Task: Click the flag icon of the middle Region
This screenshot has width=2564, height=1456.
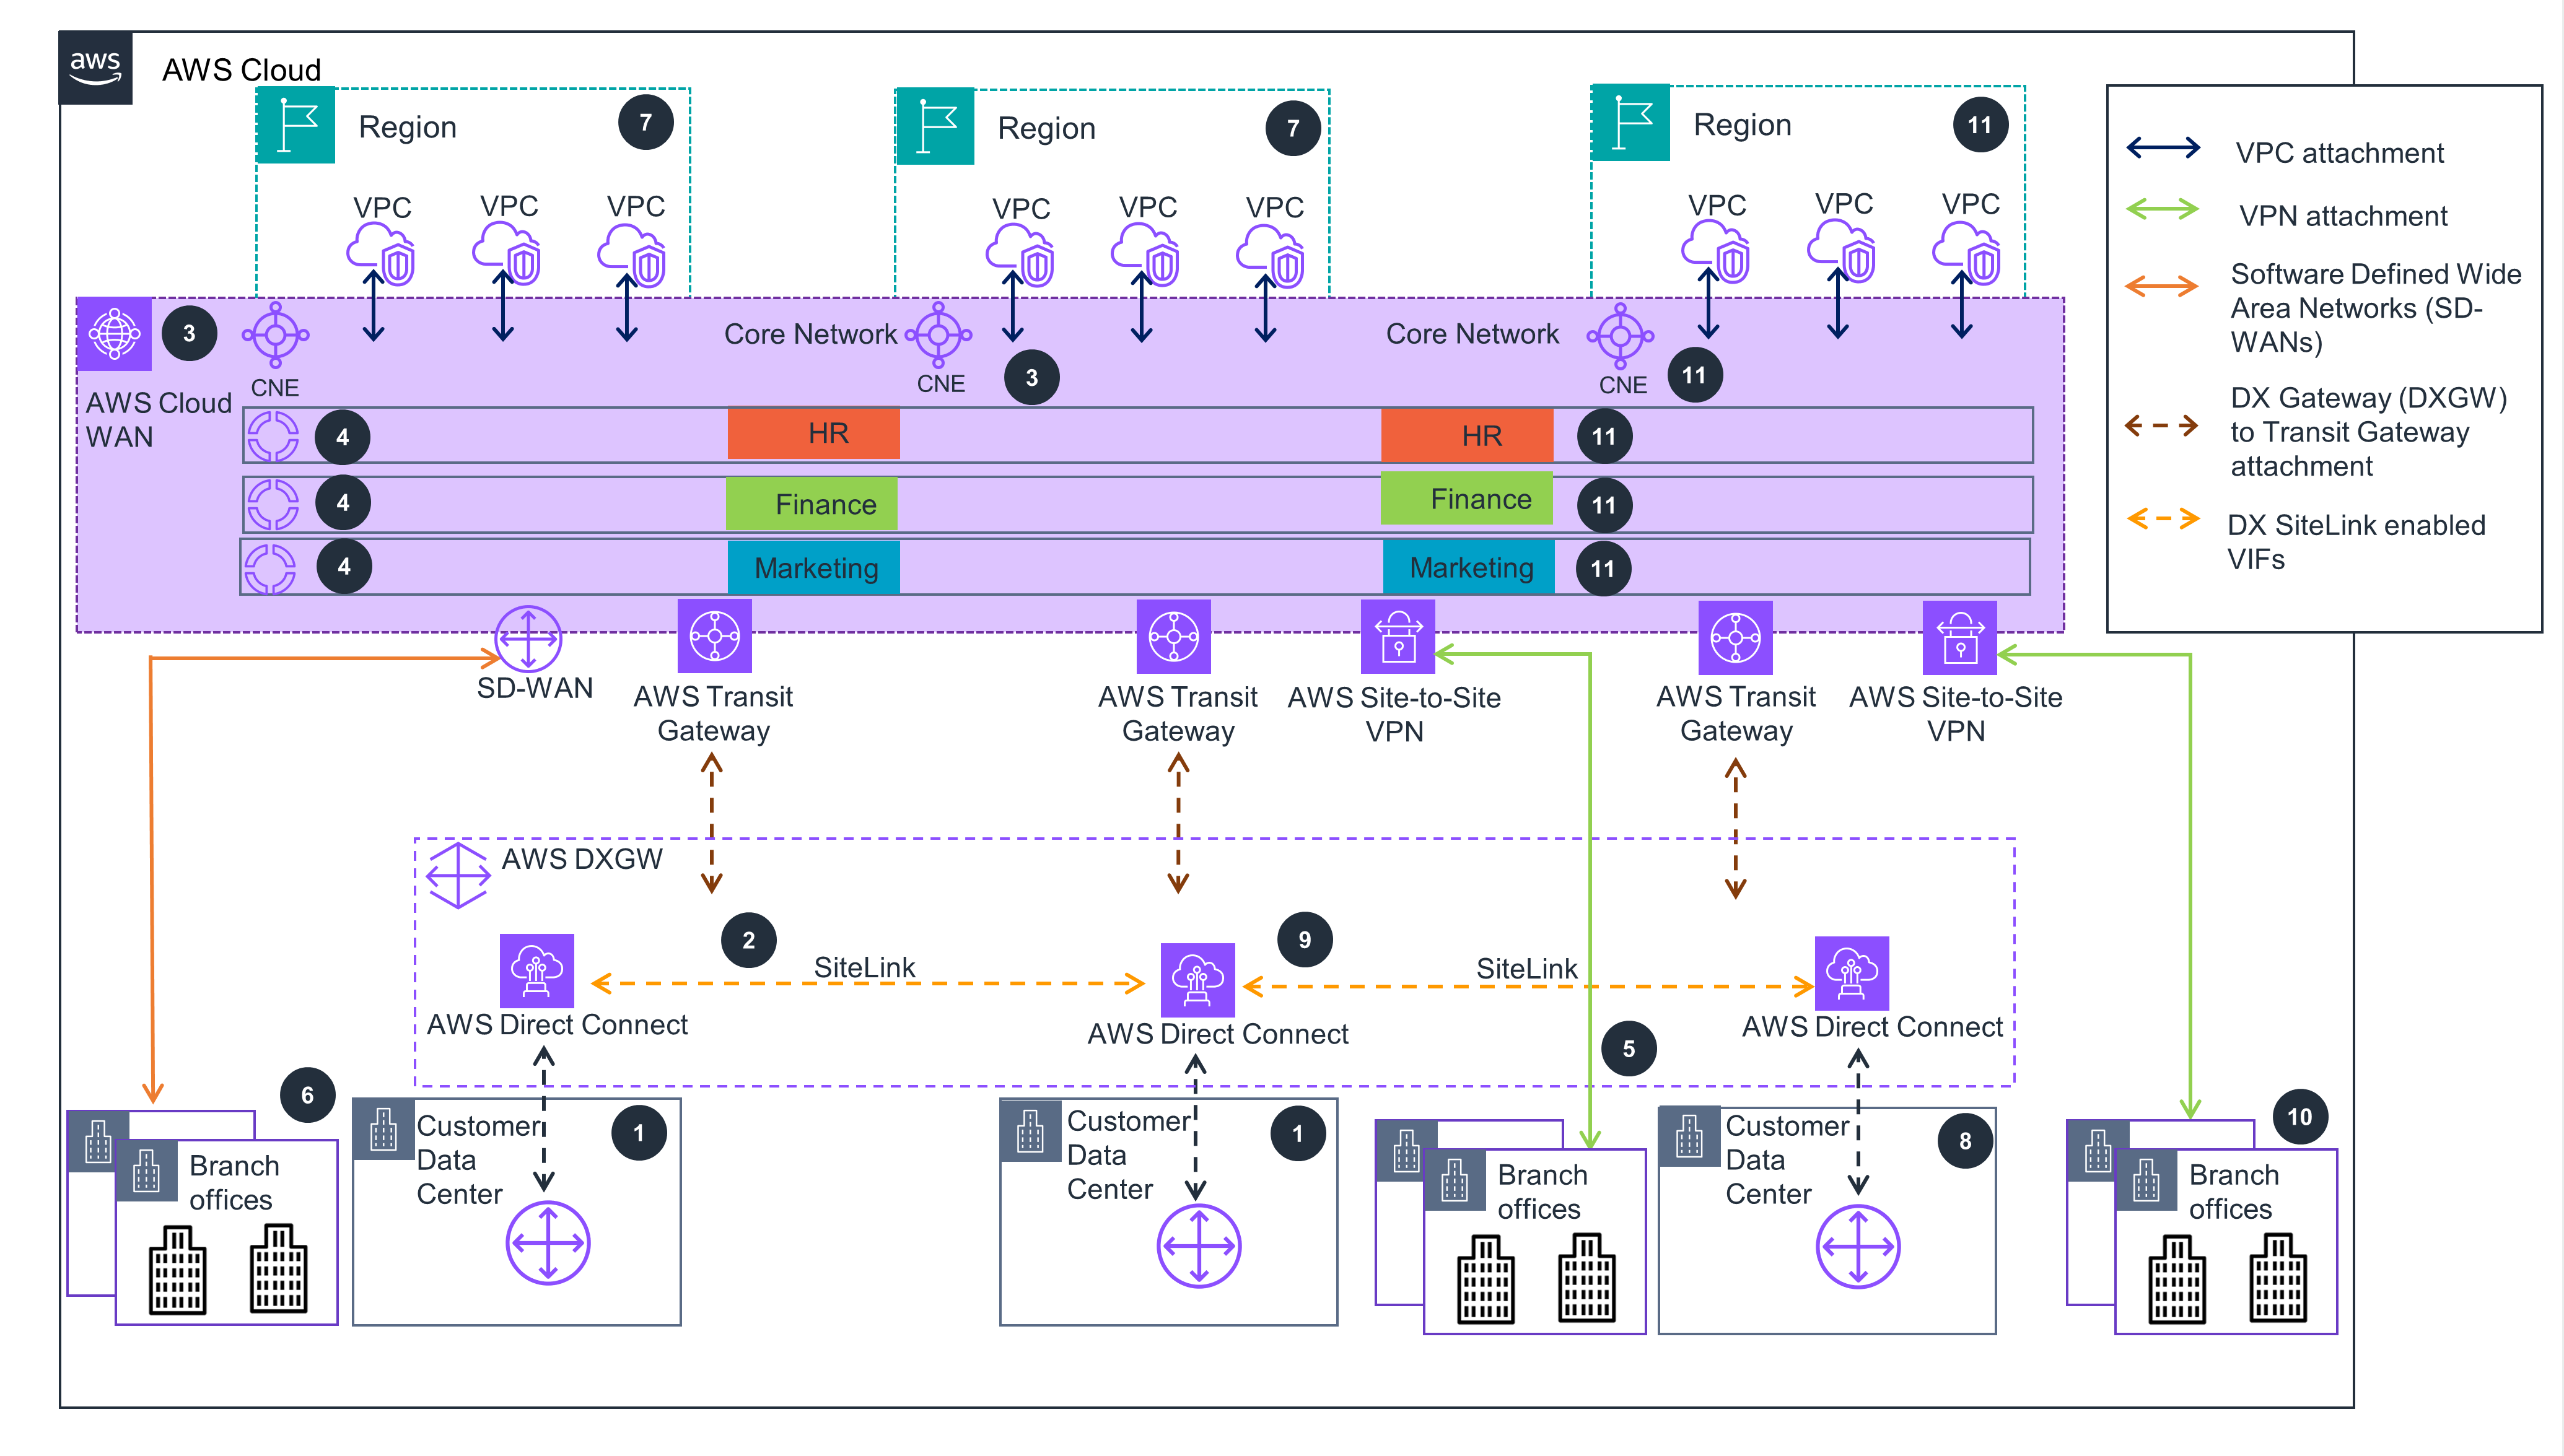Action: (936, 126)
